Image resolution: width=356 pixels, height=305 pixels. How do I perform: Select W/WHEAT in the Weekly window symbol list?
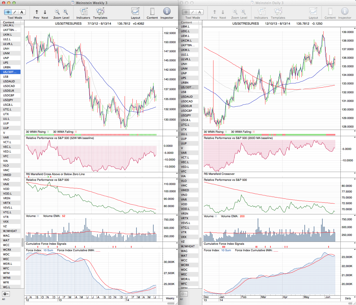pyautogui.click(x=10, y=231)
